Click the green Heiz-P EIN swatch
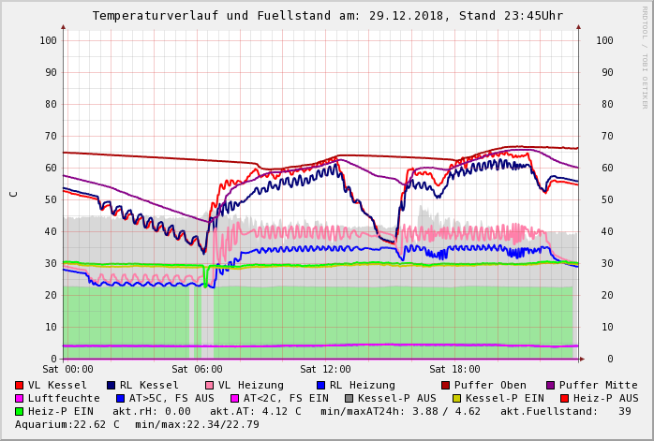This screenshot has height=441, width=654. (20, 411)
